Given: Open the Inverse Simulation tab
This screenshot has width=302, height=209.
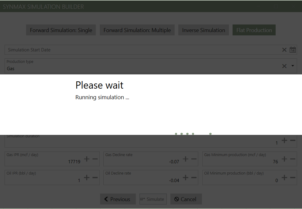Looking at the screenshot, I should coord(203,30).
